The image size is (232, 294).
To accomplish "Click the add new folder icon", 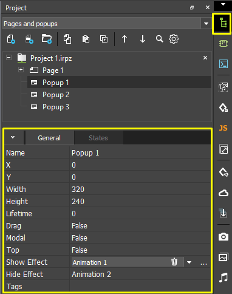I will click(x=47, y=39).
